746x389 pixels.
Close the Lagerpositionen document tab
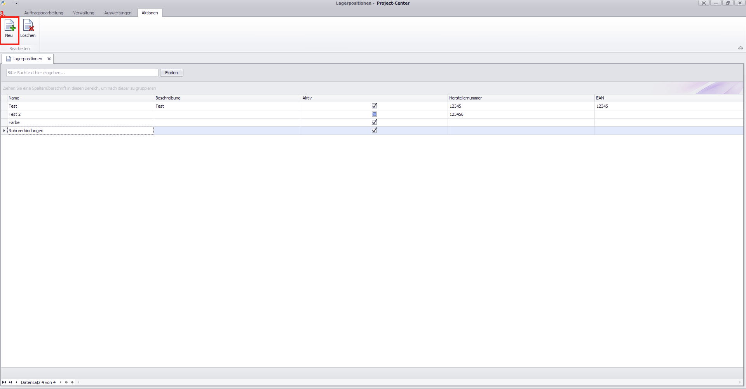coord(49,59)
